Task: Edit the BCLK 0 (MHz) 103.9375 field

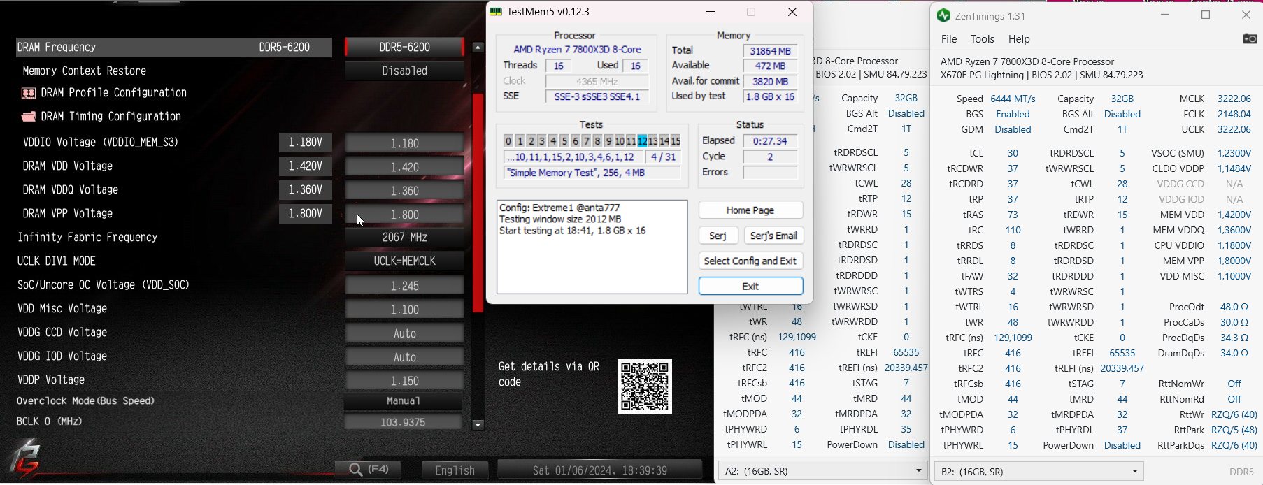Action: (x=404, y=422)
